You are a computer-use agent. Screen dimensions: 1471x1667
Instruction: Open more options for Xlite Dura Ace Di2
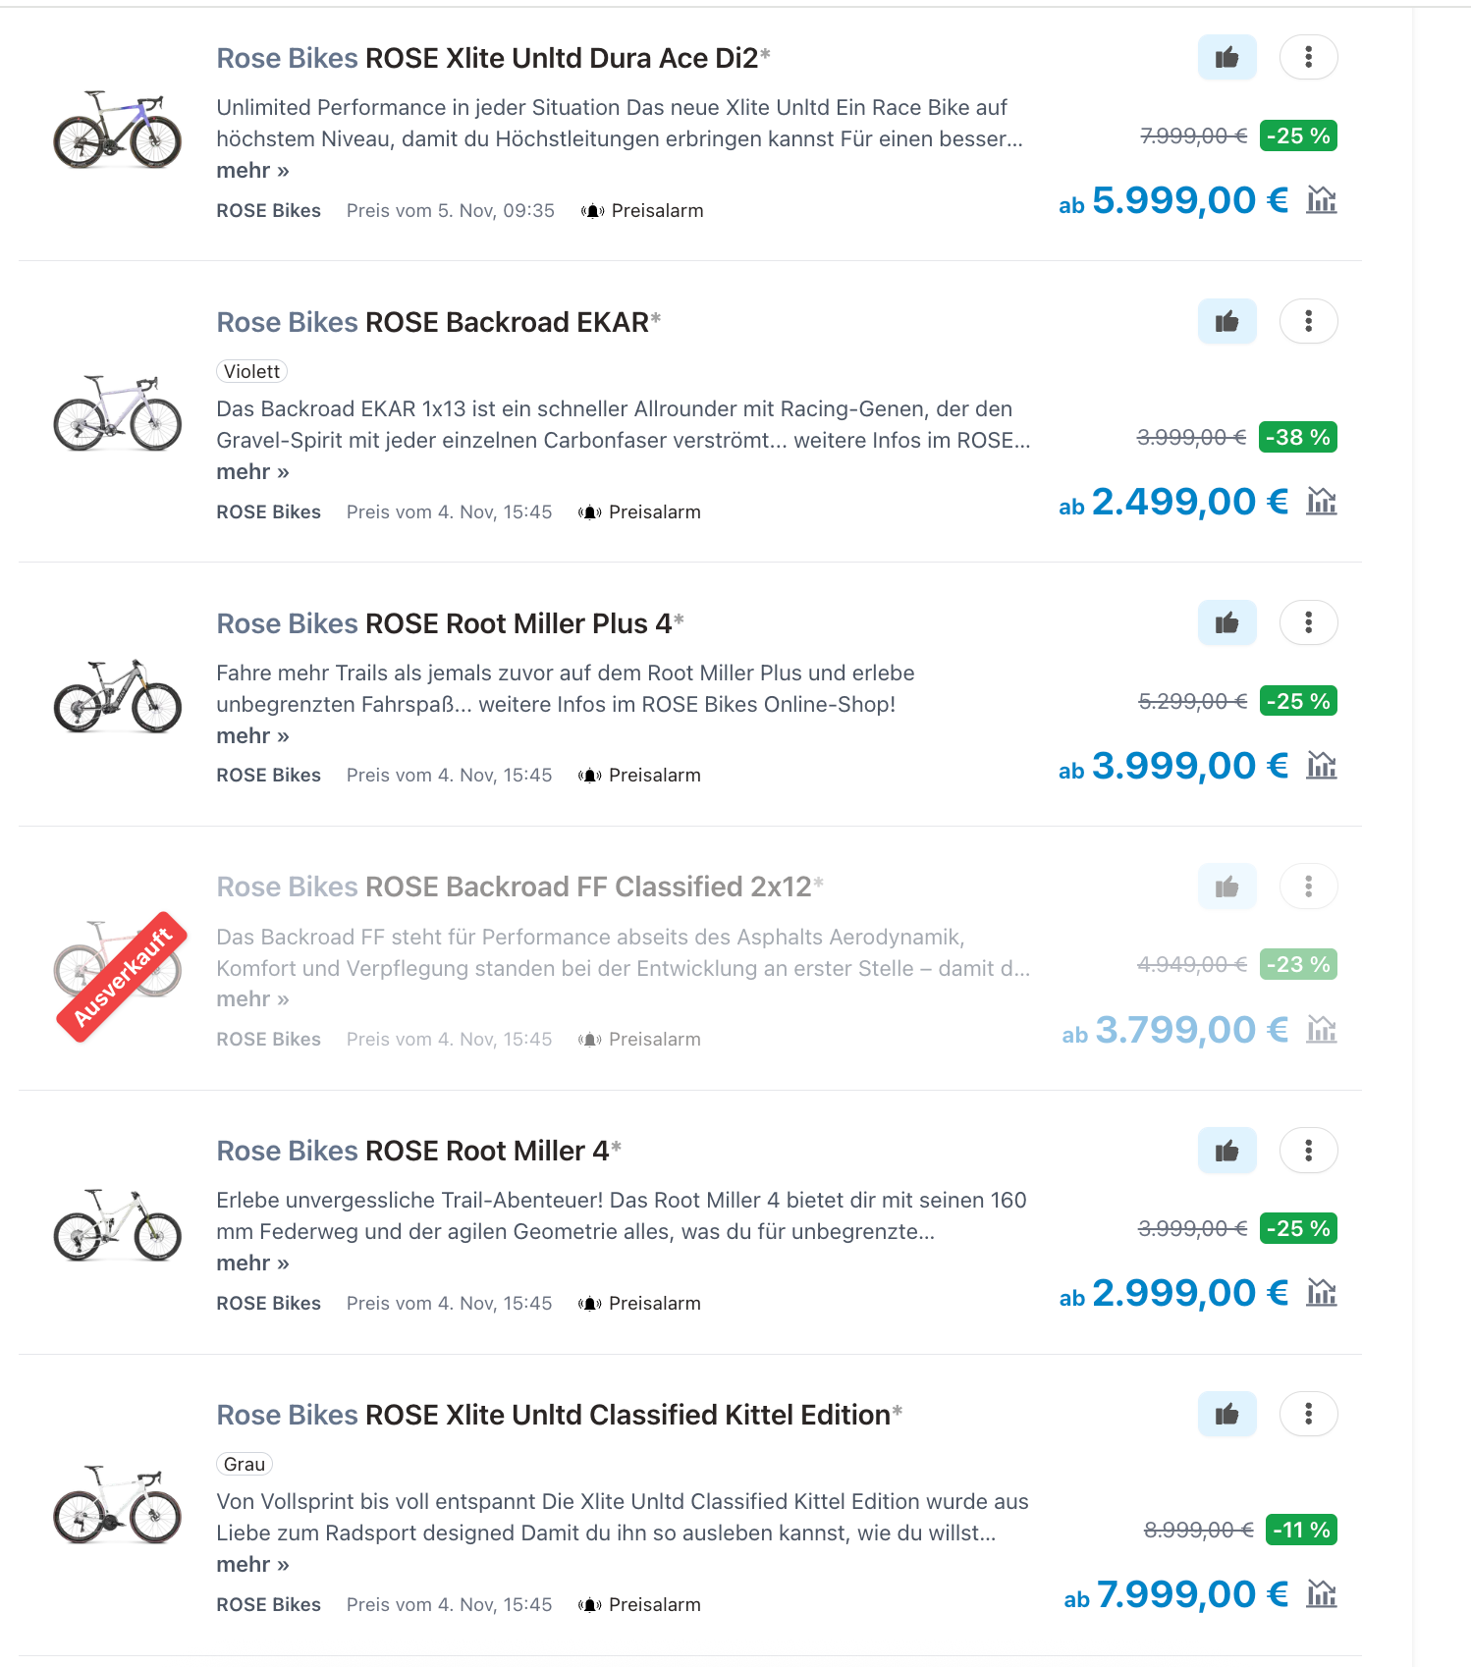1308,58
